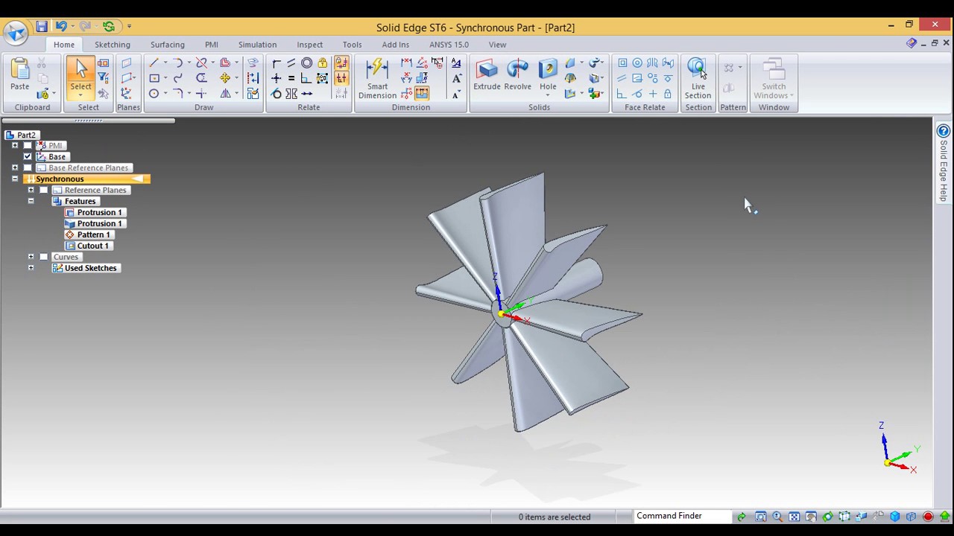Click the Face Relate lock icon
Viewport: 954px width, 536px height.
point(668,94)
